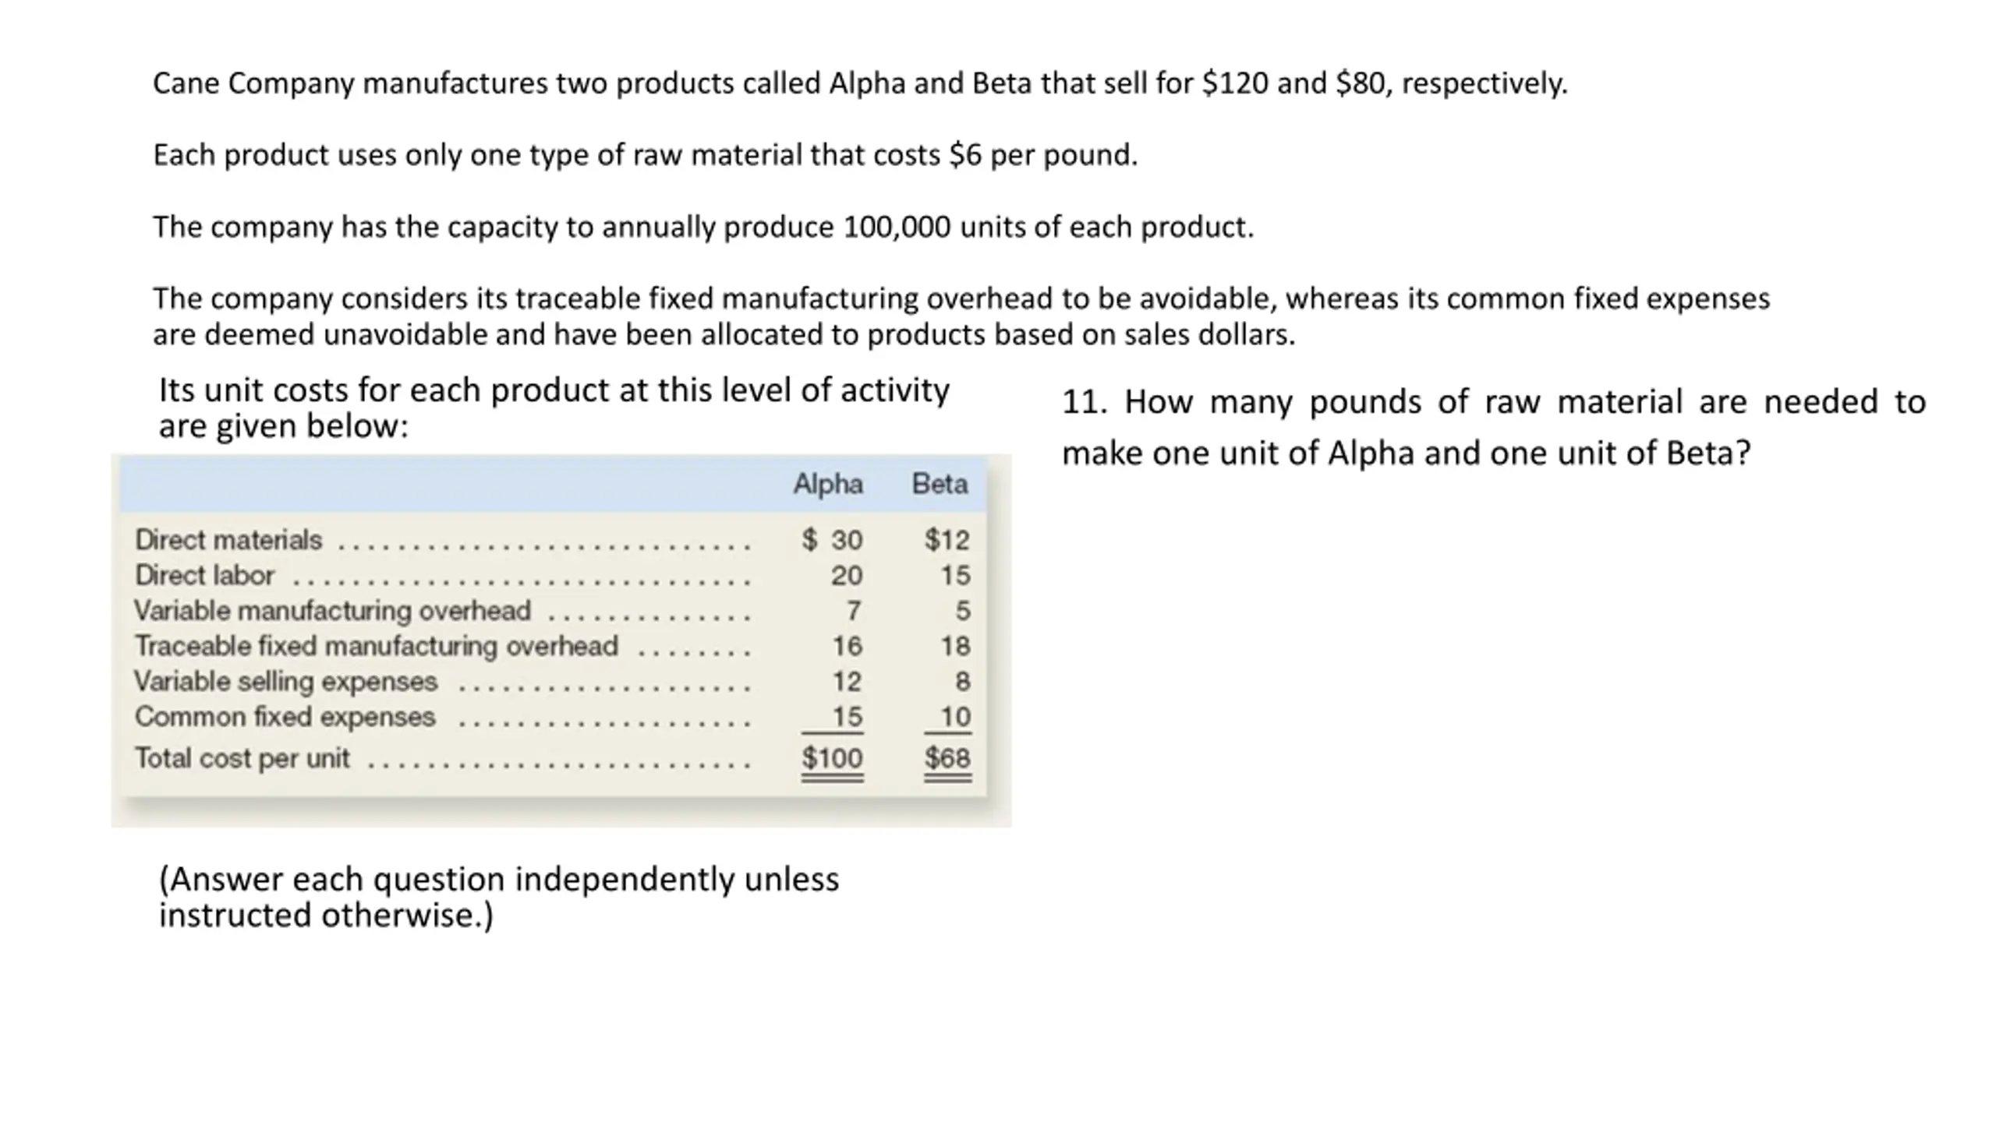
Task: Click the Beta column header
Action: [940, 484]
